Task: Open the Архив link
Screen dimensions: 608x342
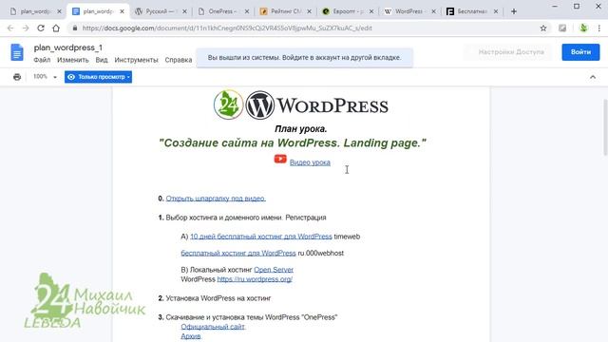Action: [x=191, y=336]
